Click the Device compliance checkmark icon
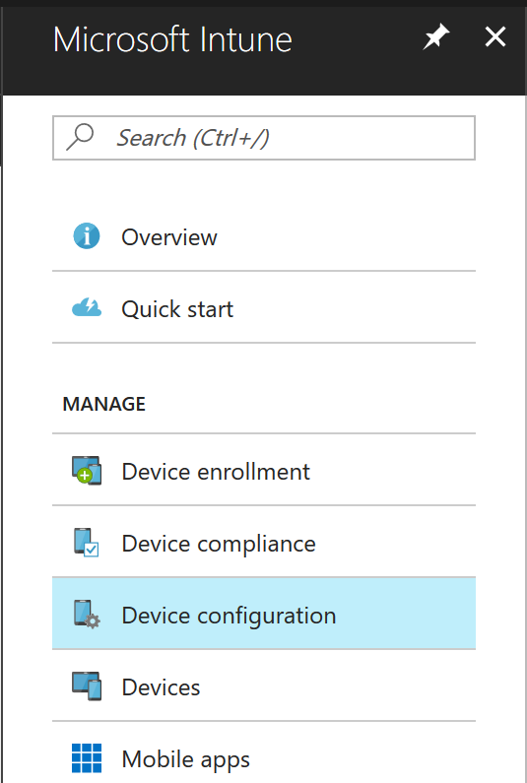 point(87,543)
